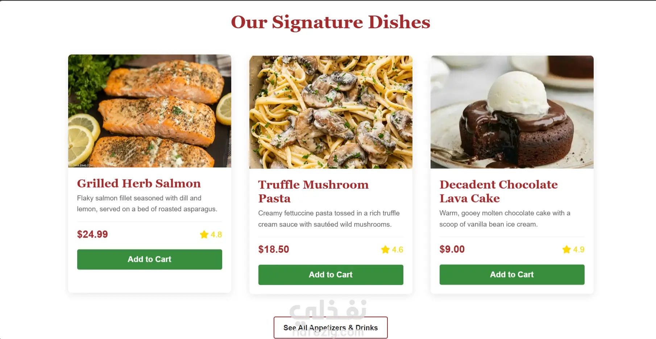This screenshot has height=339, width=656.
Task: Select the Decadent Chocolate Lava Cake title
Action: tap(499, 191)
